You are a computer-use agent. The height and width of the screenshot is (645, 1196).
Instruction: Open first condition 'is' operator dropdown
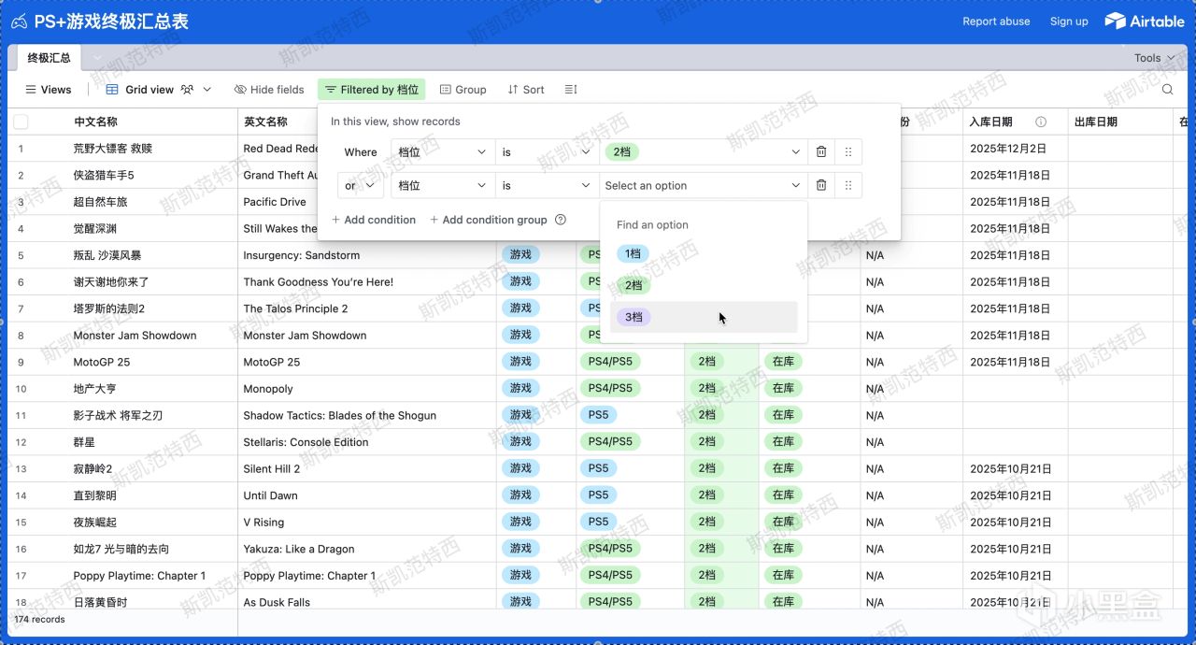point(548,151)
